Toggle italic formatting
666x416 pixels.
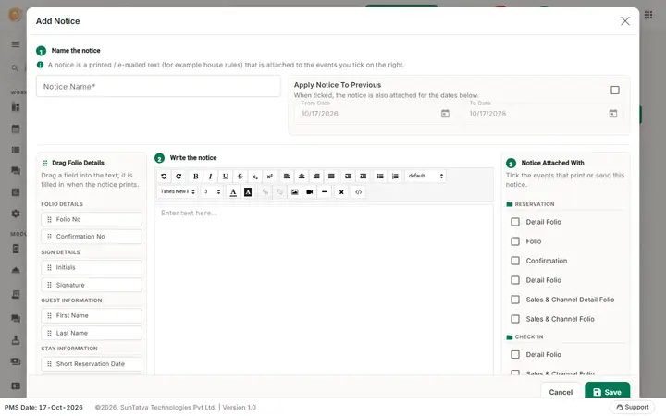pos(210,177)
